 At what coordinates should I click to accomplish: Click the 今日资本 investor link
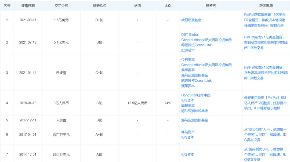click(x=188, y=60)
